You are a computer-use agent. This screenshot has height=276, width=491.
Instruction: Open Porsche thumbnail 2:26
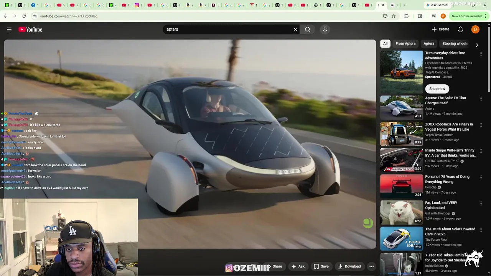click(x=402, y=186)
